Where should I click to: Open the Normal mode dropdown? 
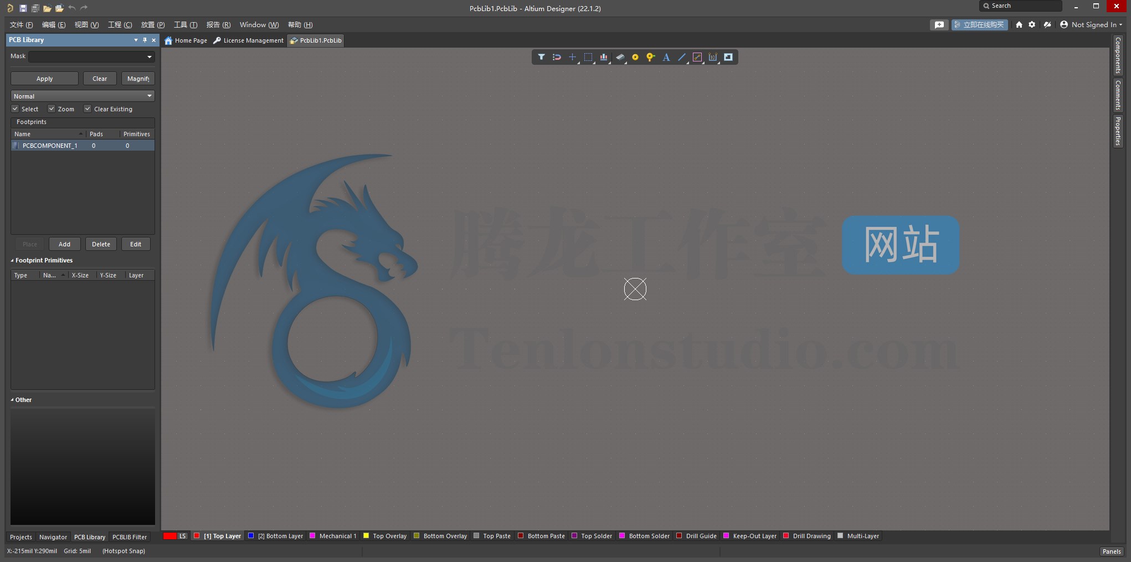click(x=83, y=96)
